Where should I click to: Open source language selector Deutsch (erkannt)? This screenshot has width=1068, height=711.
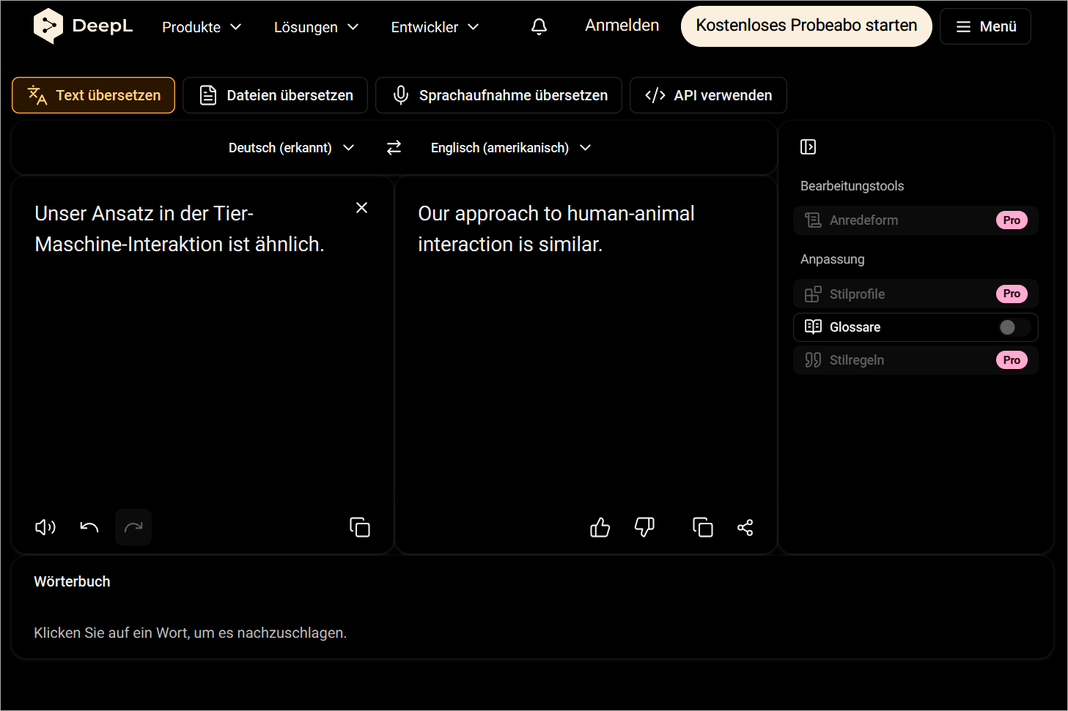click(x=291, y=148)
